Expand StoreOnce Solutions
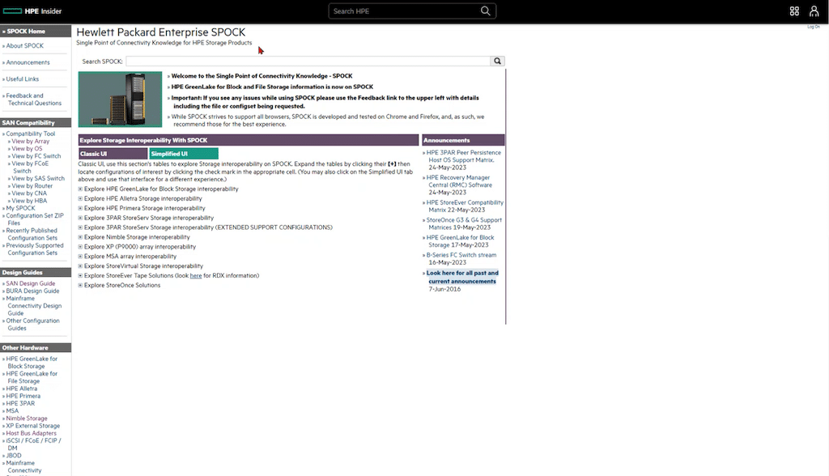Image resolution: width=829 pixels, height=476 pixels. pos(80,285)
